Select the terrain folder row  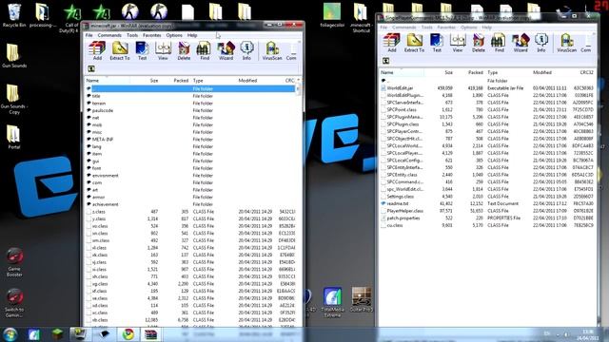point(190,104)
